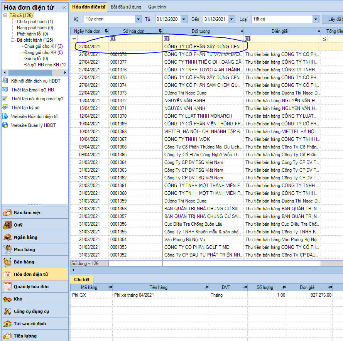Click the Phí xe tháng 04/2021 cell
The image size is (343, 341).
coord(161,295)
